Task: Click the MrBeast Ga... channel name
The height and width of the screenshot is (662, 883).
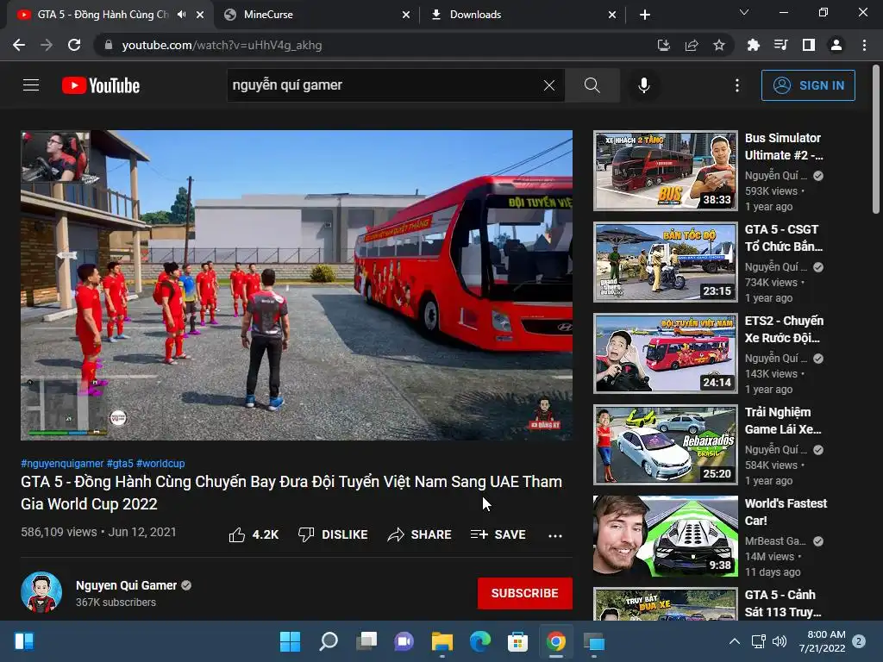Action: click(775, 541)
